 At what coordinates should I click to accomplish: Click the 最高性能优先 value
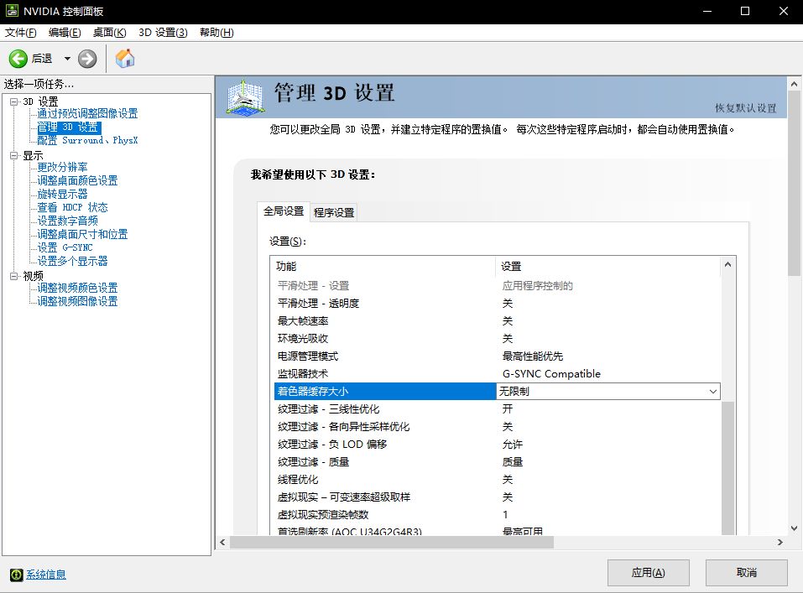tap(533, 356)
